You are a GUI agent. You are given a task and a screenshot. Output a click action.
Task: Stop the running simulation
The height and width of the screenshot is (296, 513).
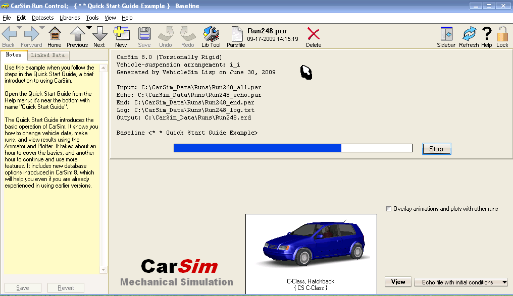click(436, 149)
